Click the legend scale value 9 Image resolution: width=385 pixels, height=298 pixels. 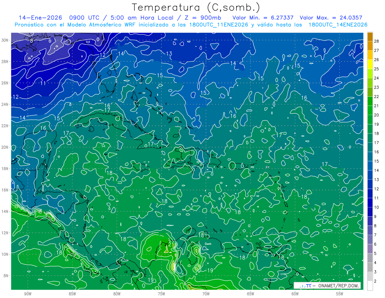coord(375,217)
